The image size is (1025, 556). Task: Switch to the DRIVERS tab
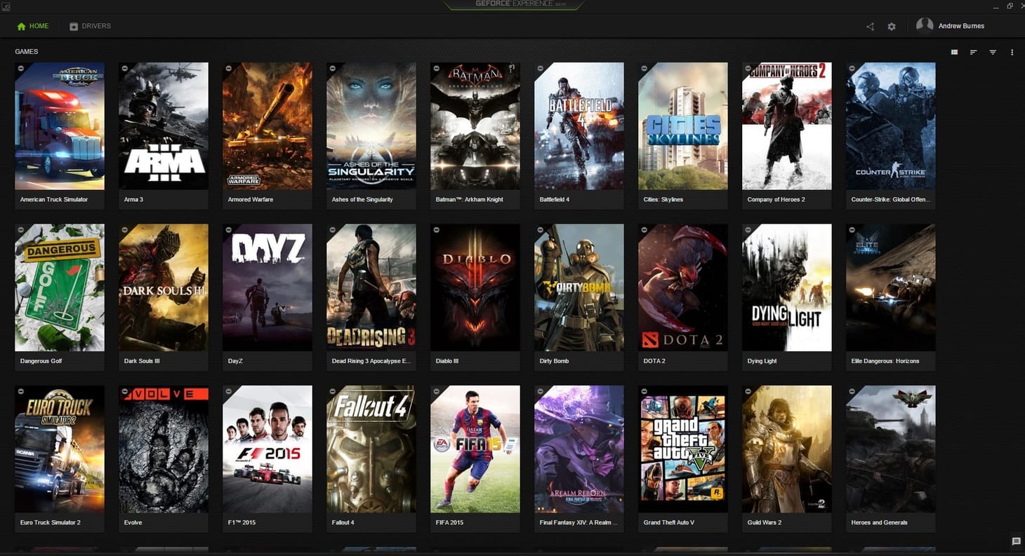pyautogui.click(x=90, y=26)
